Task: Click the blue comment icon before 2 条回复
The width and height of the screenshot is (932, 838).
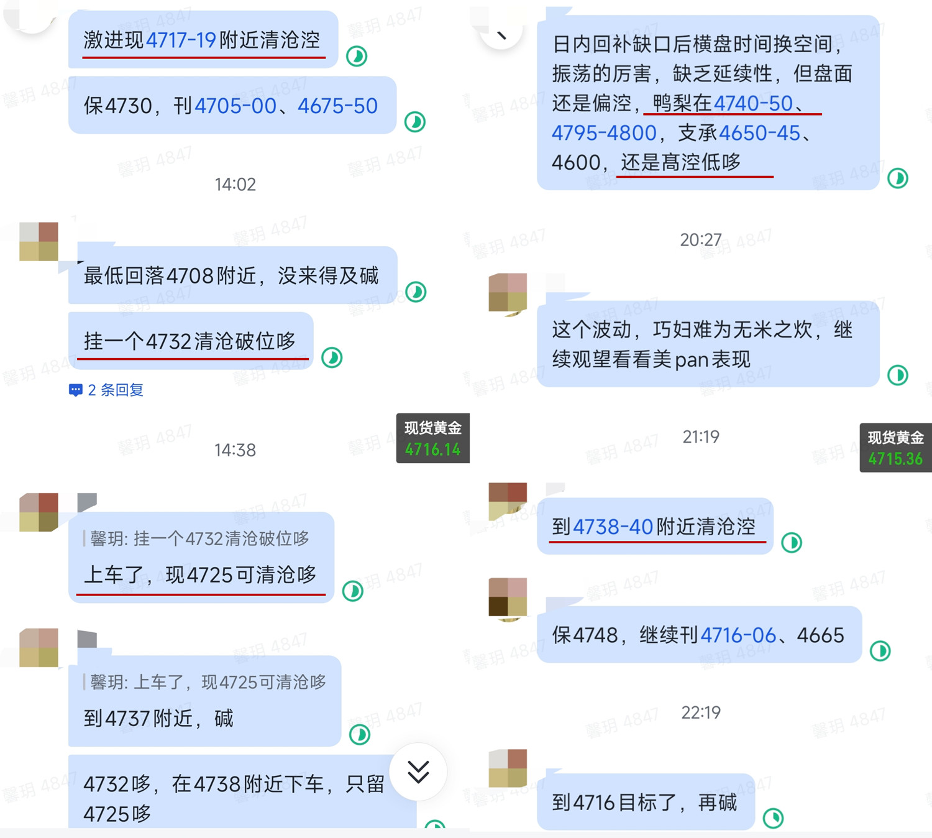Action: [x=75, y=390]
